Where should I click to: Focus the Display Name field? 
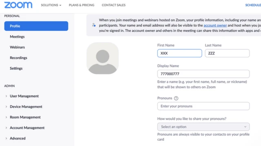click(x=203, y=74)
